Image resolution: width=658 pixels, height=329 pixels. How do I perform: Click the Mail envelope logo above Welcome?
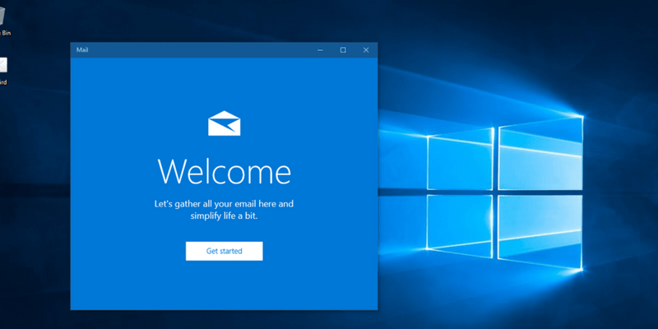[224, 123]
